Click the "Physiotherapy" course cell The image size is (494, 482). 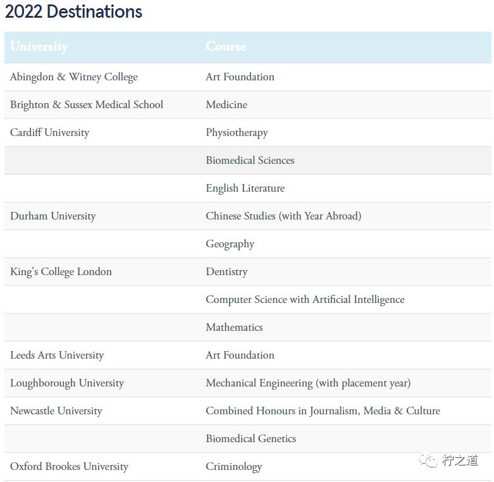[x=237, y=133]
